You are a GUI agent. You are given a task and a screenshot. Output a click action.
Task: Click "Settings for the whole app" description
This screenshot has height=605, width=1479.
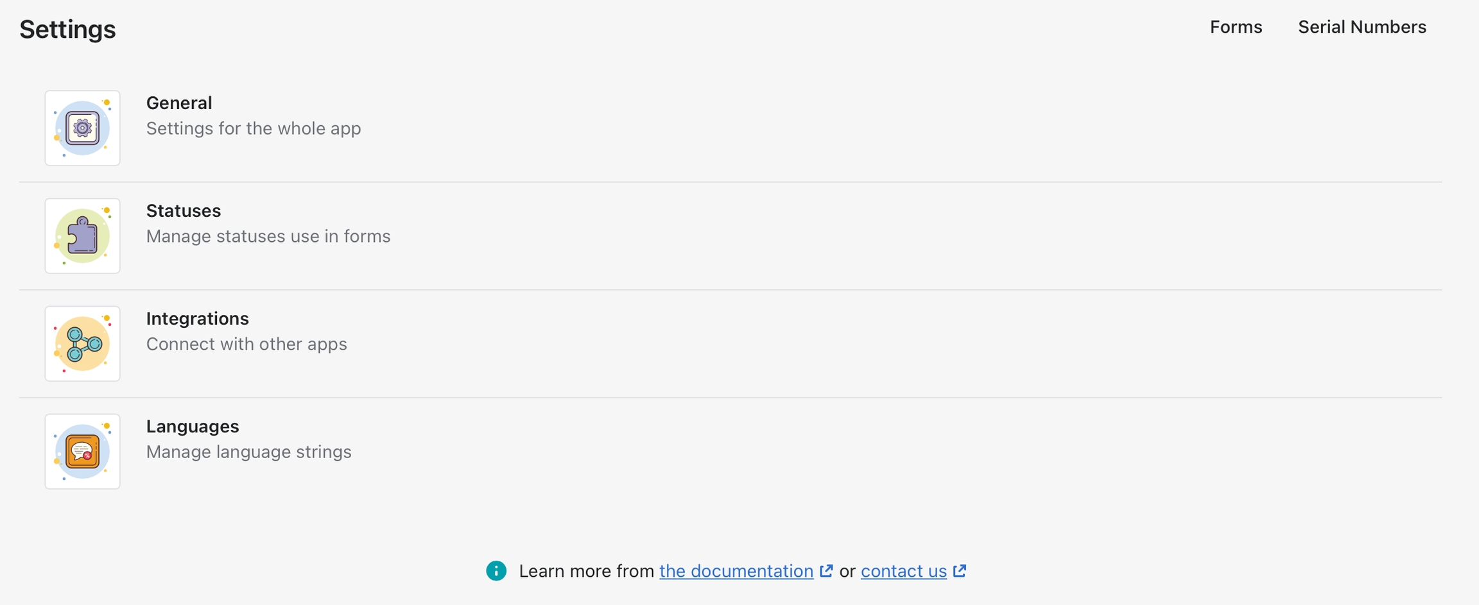point(254,128)
